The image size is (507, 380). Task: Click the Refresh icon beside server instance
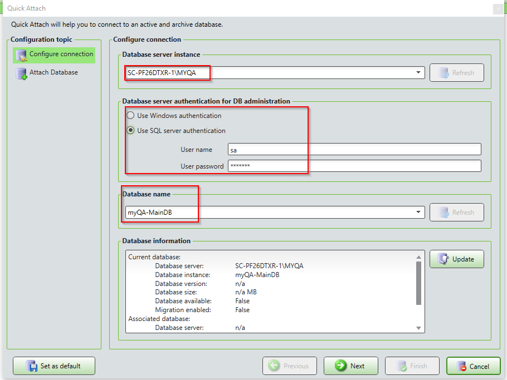point(443,73)
